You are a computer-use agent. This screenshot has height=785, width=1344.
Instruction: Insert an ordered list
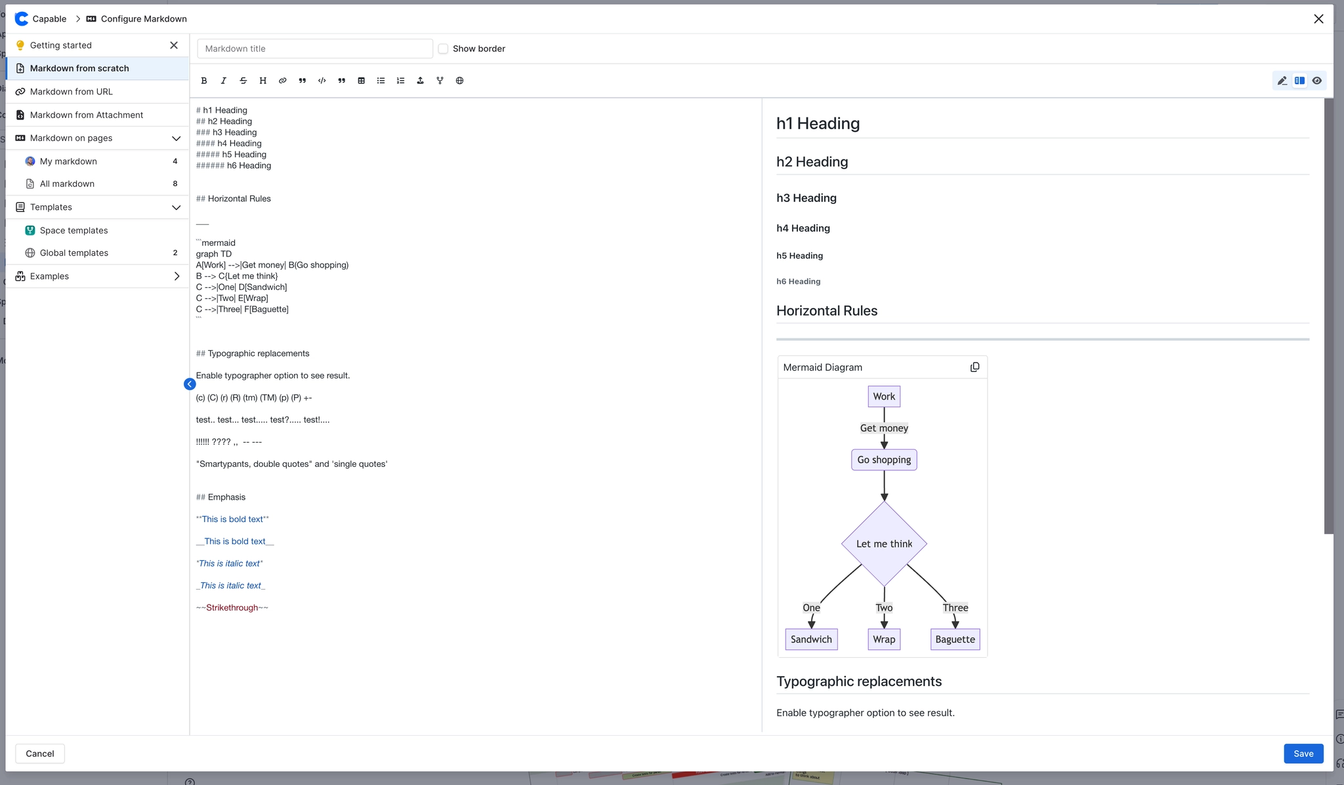(400, 80)
